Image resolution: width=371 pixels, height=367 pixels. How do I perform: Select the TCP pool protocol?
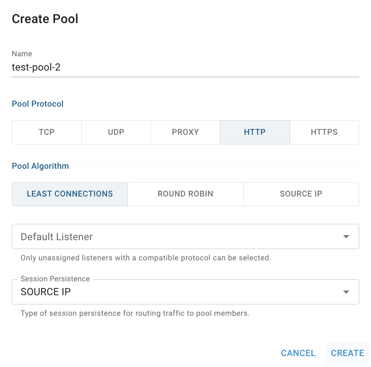(x=47, y=132)
